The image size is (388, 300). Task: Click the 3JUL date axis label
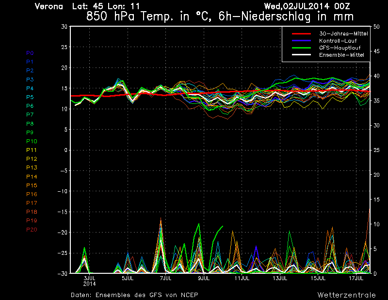tap(90, 279)
